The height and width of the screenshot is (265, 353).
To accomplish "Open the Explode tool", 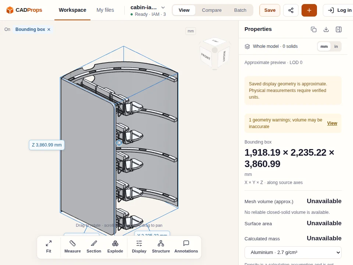I will tap(115, 247).
